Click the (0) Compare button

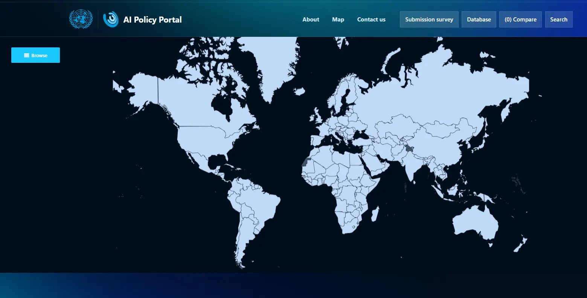pyautogui.click(x=520, y=20)
